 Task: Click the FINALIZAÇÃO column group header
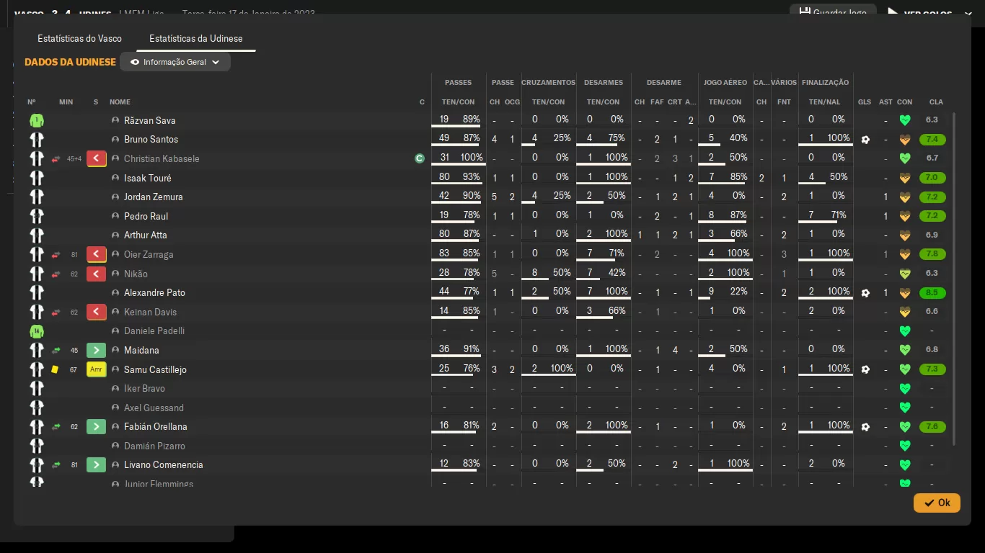click(825, 83)
